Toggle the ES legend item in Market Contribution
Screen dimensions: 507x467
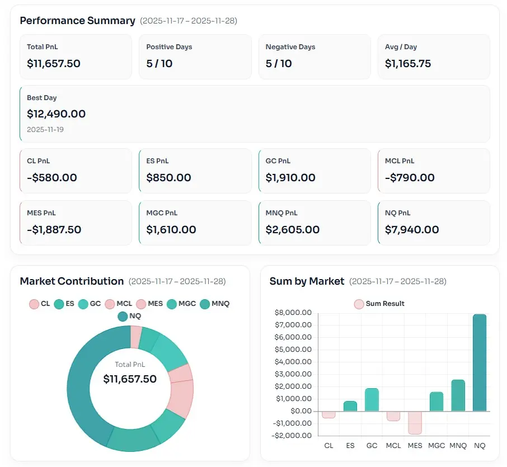(x=64, y=304)
